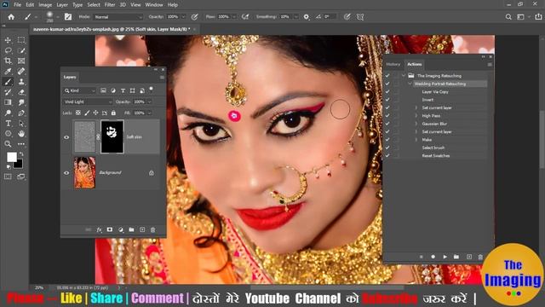Click Home icon in options bar
545x307 pixels.
coord(11,17)
